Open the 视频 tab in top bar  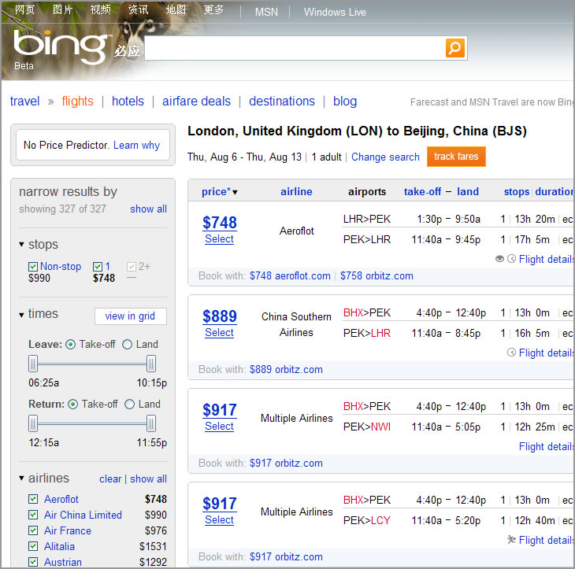click(101, 9)
